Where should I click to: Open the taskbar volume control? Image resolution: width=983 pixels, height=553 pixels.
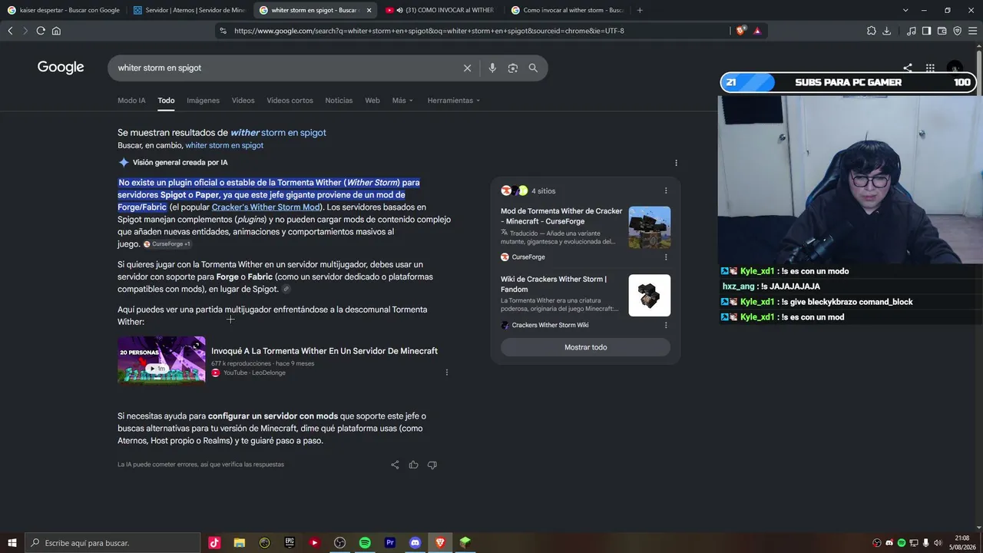click(x=938, y=543)
